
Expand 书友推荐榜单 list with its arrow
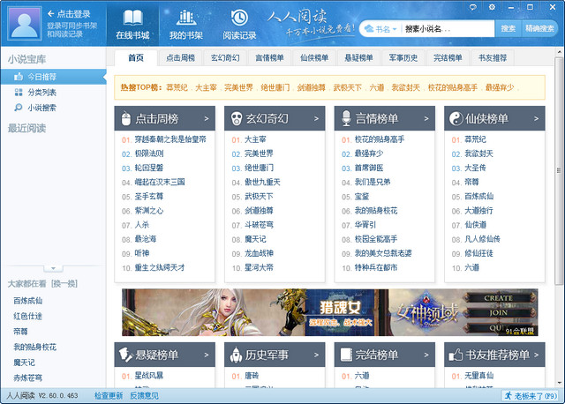point(536,355)
